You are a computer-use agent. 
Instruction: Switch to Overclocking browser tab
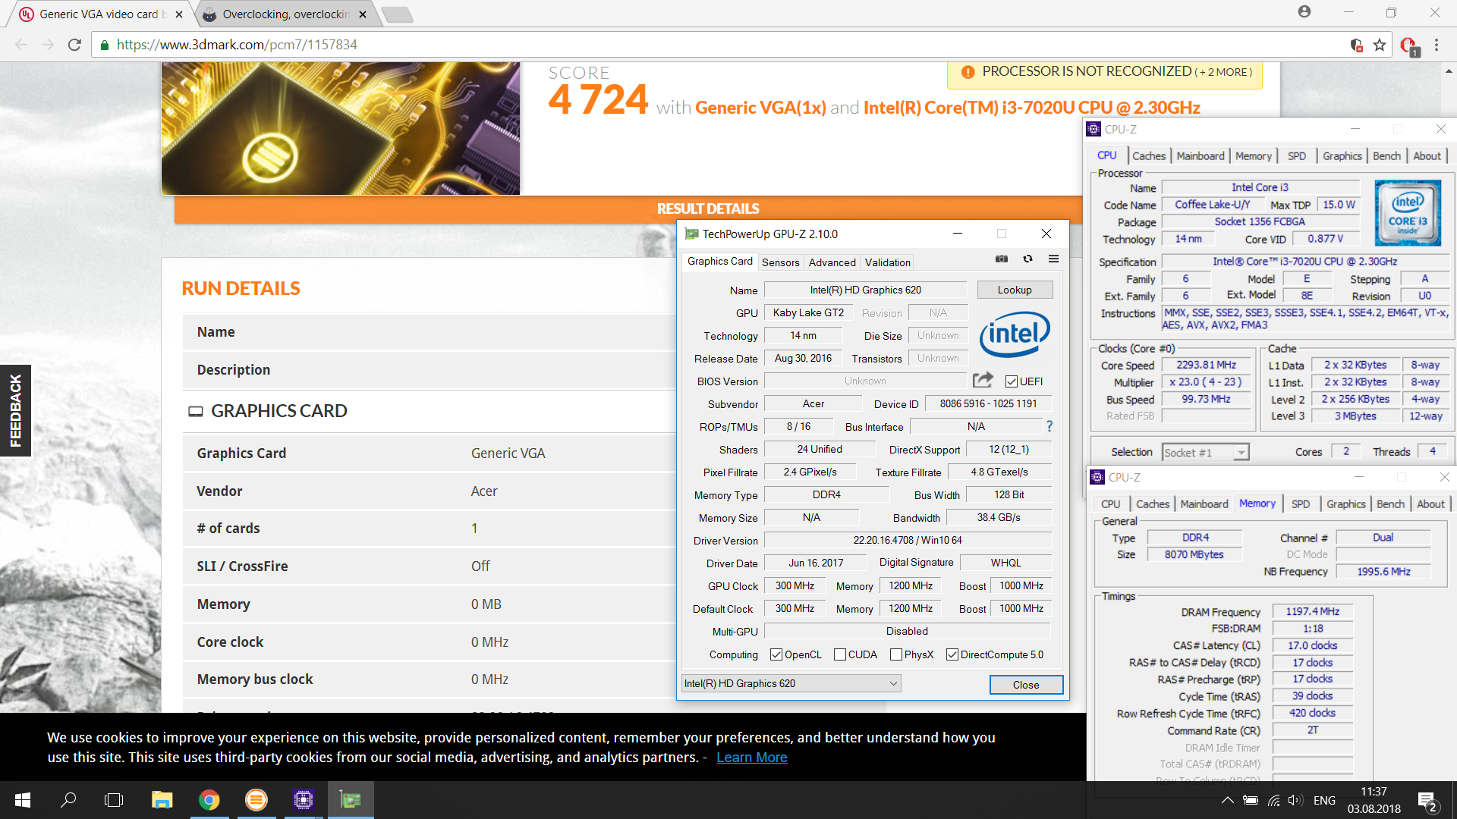(x=285, y=14)
